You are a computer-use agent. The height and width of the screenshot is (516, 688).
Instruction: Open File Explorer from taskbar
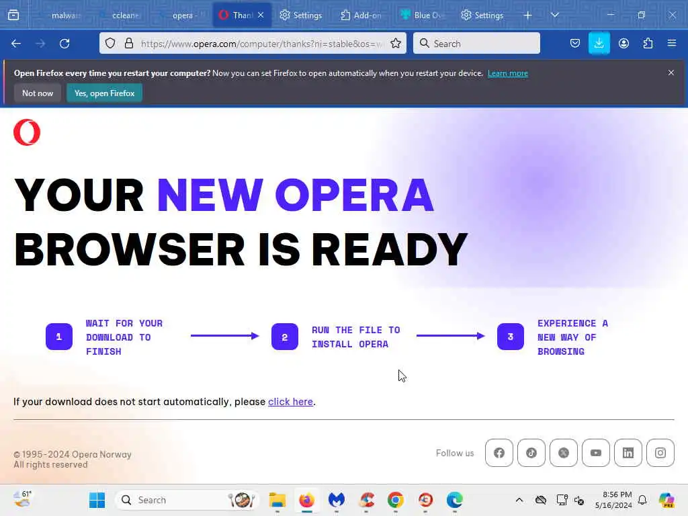point(277,500)
